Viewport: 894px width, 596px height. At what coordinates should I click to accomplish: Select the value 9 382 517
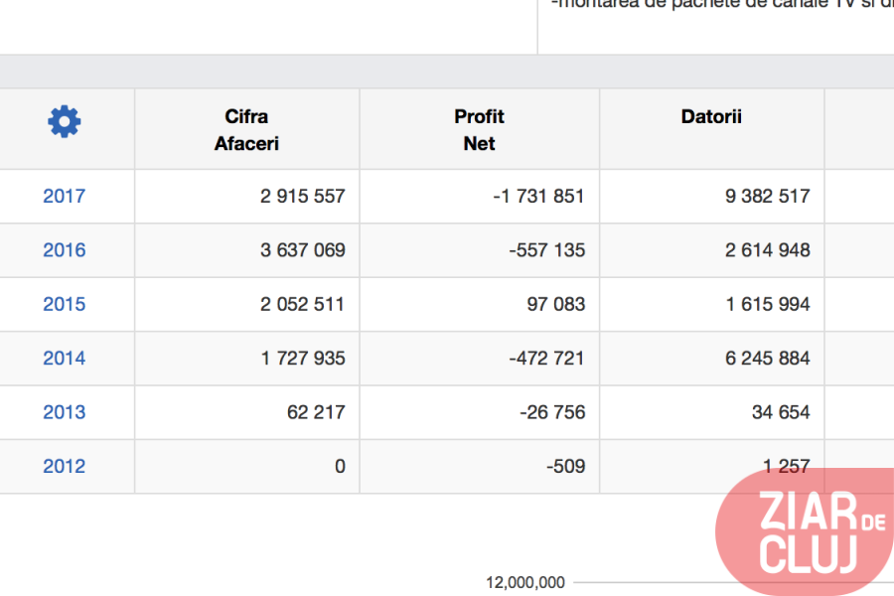[768, 197]
